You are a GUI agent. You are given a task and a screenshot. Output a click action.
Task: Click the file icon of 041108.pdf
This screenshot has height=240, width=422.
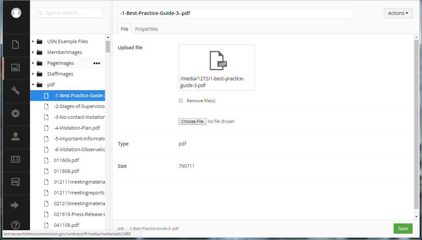pyautogui.click(x=47, y=225)
